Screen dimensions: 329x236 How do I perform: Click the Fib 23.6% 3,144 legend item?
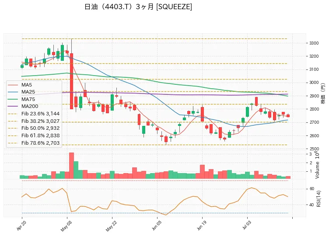34,114
